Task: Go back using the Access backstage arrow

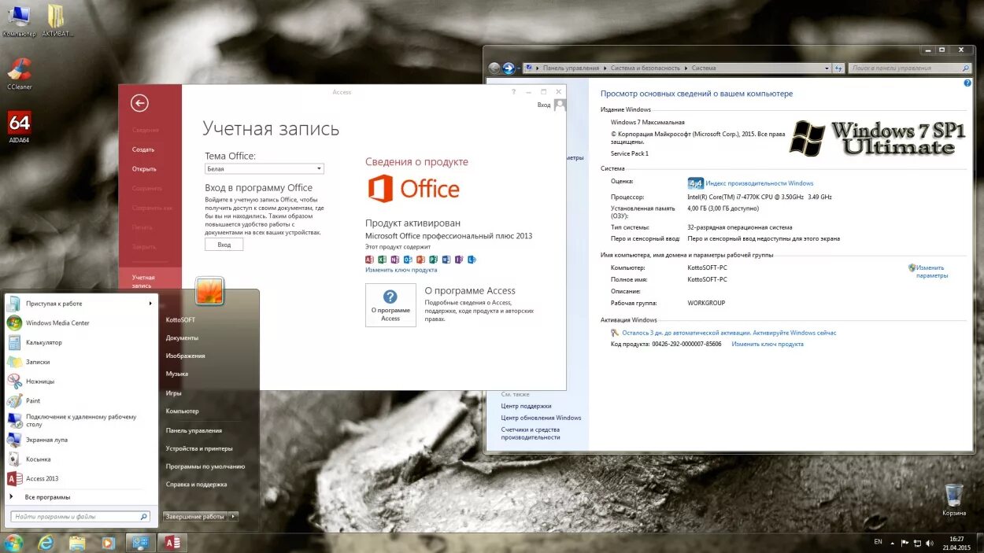Action: point(139,103)
